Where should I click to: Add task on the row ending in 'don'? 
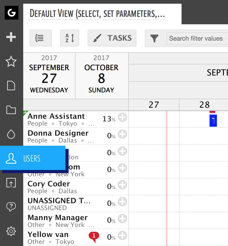122,151
